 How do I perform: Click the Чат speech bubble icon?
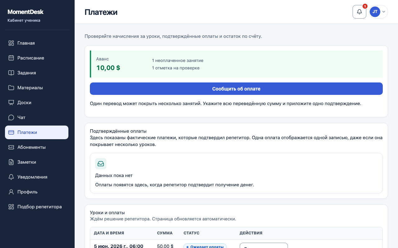coord(11,117)
